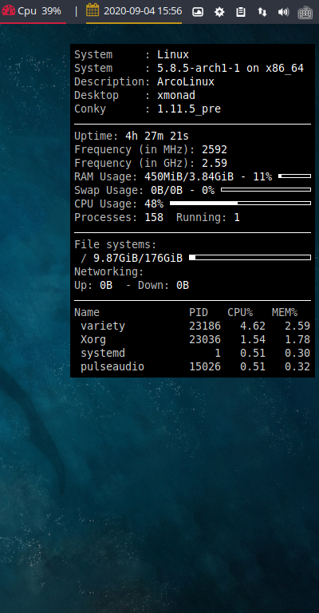Open the clipboard manager tray icon
319x613 pixels.
(x=241, y=12)
